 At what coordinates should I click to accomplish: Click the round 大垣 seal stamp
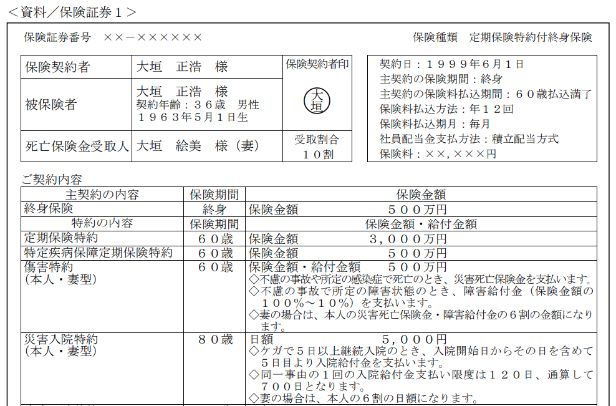tap(317, 101)
